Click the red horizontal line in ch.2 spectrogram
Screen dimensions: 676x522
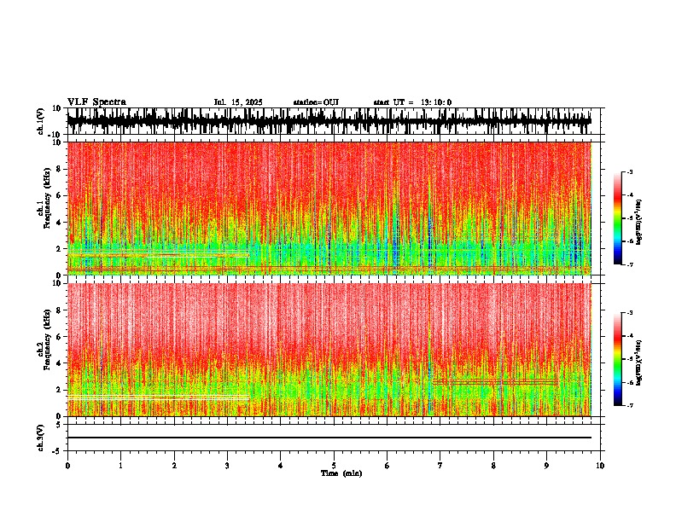[495, 382]
